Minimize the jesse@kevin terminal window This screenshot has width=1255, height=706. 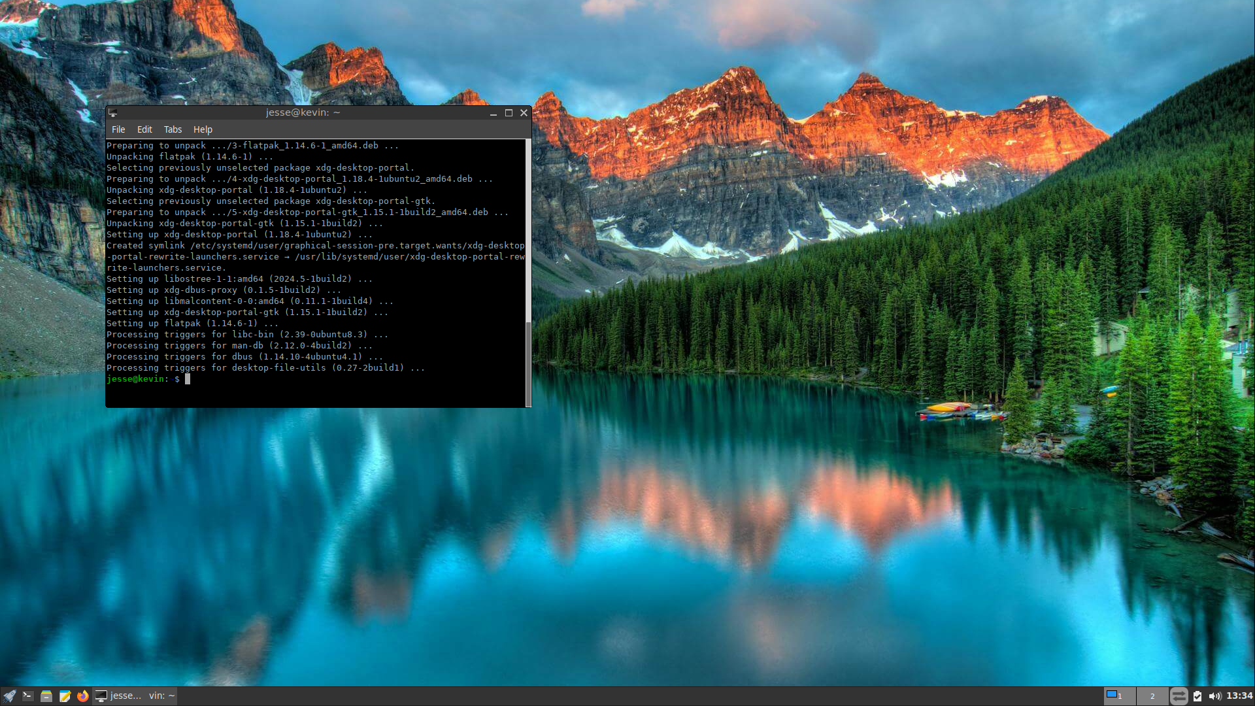(x=494, y=113)
